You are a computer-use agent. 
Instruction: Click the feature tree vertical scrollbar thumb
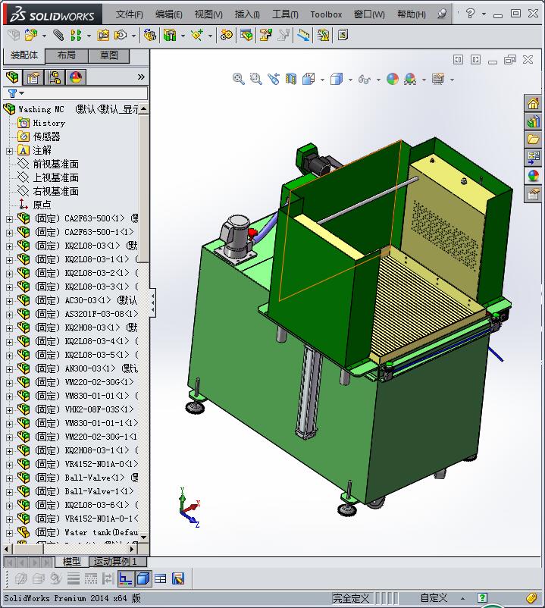[144, 189]
